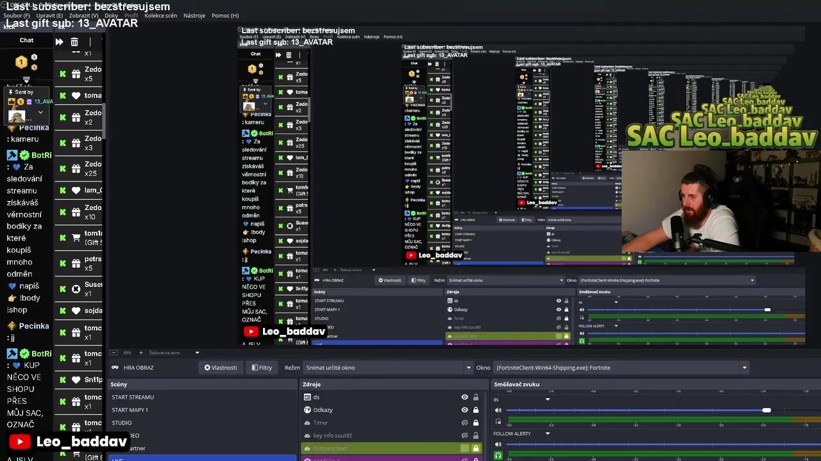Viewport: 821px width, 461px height.
Task: Open Režim dropdown Snímat určité okno
Action: 388,368
